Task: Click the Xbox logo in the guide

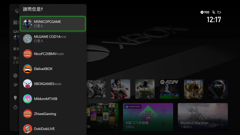Action: [x=17, y=11]
